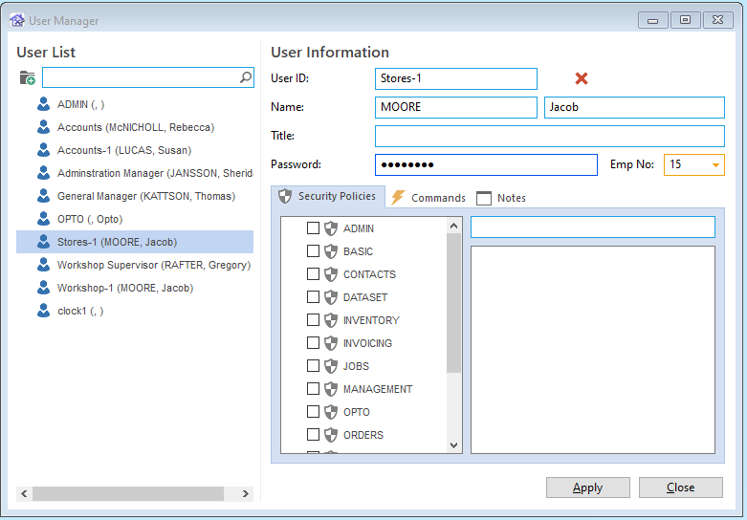Click the shield icon next to MANAGEMENT policy
Viewport: 747px width, 520px height.
(x=331, y=389)
